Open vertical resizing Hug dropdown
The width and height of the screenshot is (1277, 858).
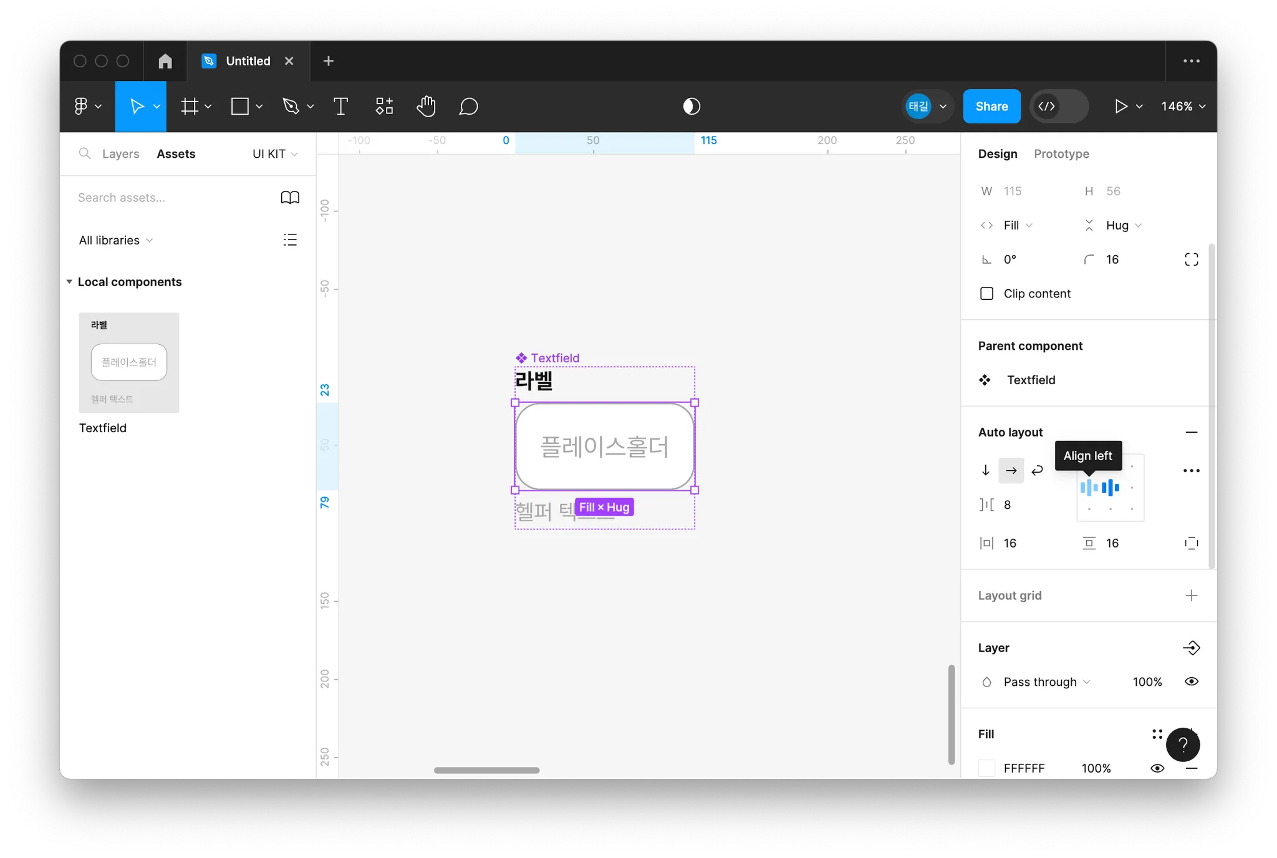pyautogui.click(x=1124, y=225)
